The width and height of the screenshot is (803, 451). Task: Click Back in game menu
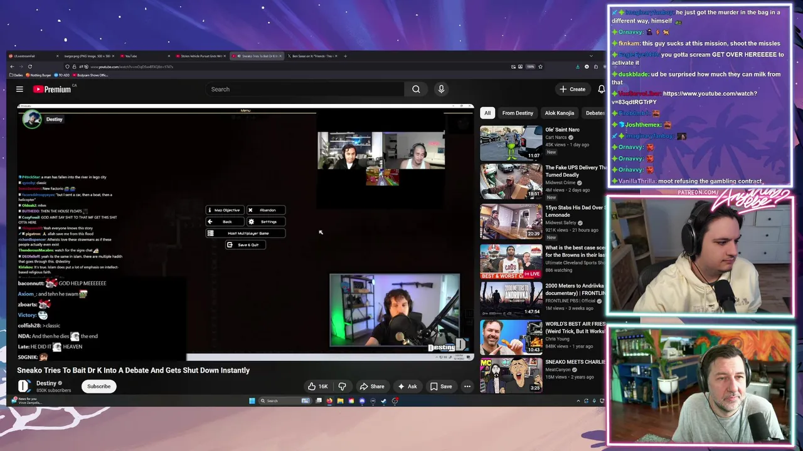(x=226, y=222)
